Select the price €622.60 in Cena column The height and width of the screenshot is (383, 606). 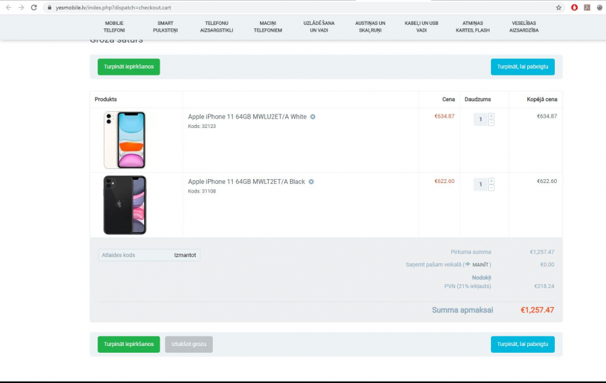click(x=444, y=181)
